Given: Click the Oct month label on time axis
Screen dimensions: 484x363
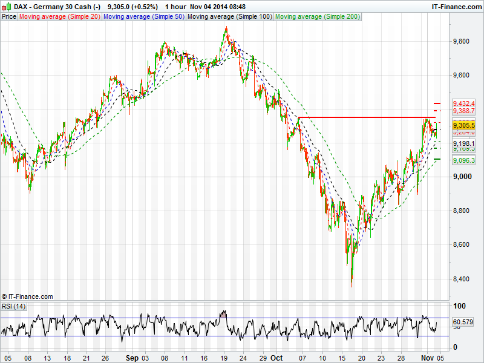Looking at the screenshot, I should click(276, 358).
